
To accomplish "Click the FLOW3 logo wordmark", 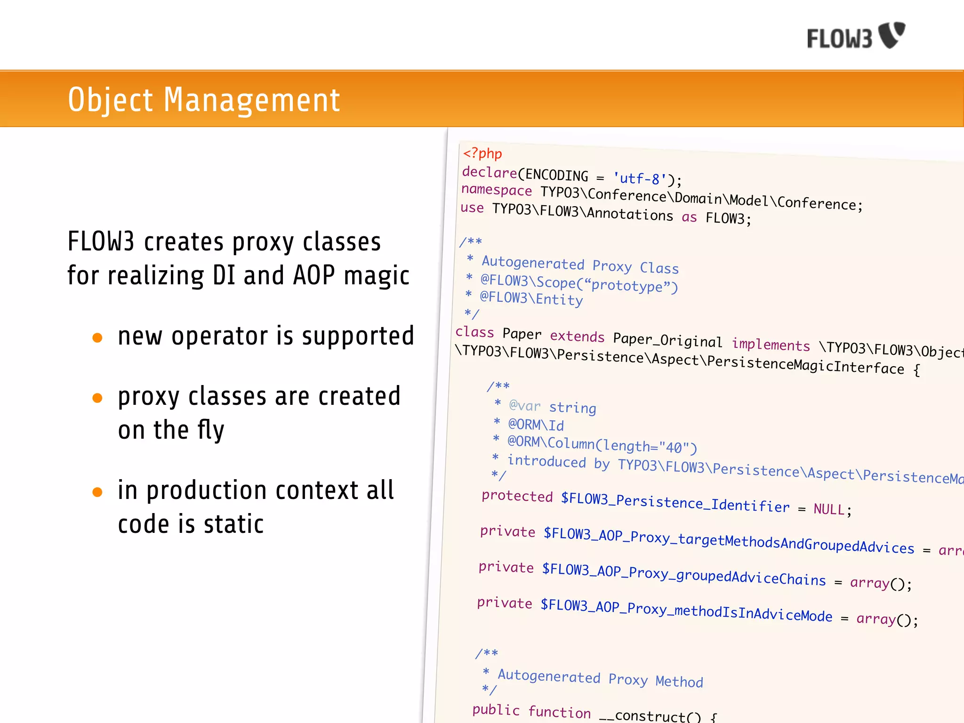I will click(x=840, y=39).
